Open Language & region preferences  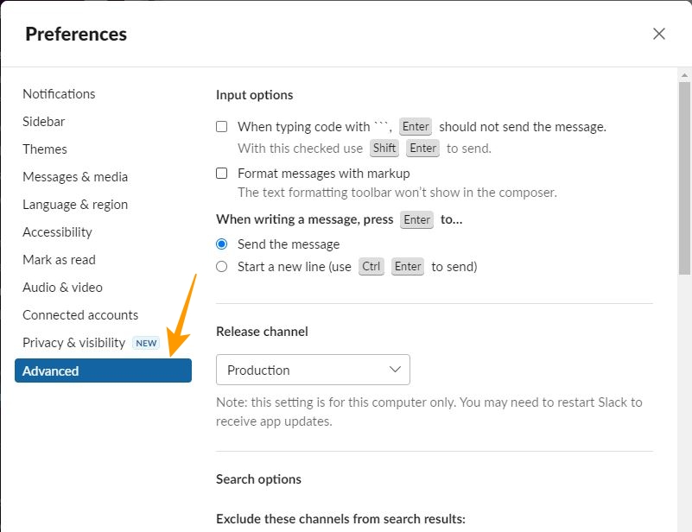pyautogui.click(x=75, y=205)
